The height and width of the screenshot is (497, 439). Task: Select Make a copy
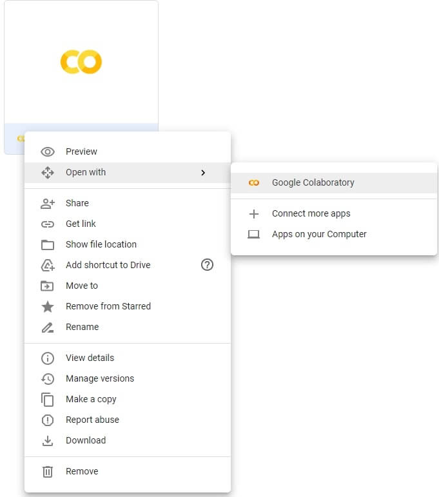pos(128,399)
